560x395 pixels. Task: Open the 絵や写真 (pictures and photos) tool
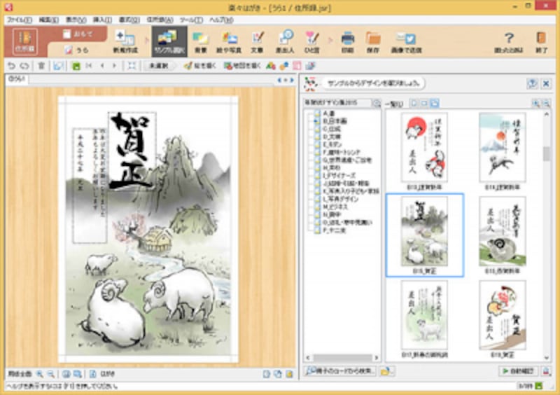[x=230, y=41]
